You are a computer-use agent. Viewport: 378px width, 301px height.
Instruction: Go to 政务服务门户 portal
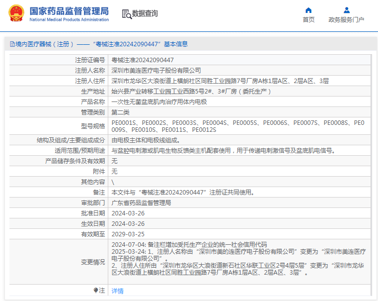pos(346,20)
